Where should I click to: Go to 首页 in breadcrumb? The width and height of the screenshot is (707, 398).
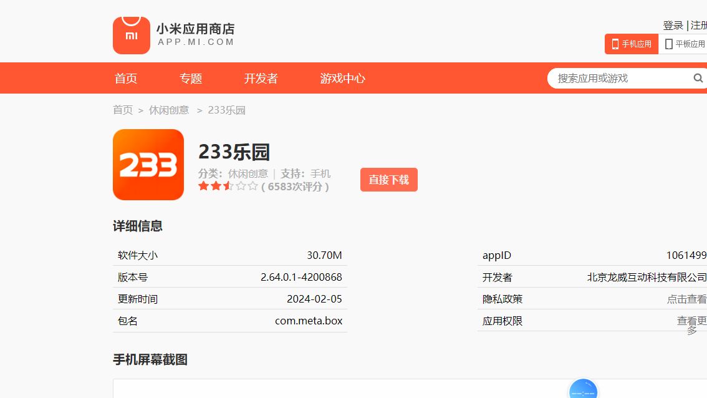123,110
